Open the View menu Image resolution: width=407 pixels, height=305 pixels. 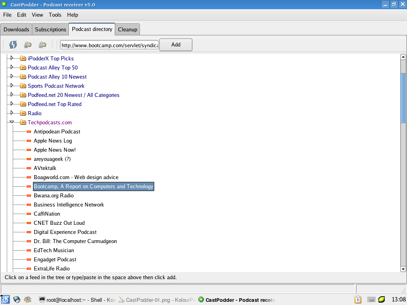coord(37,15)
